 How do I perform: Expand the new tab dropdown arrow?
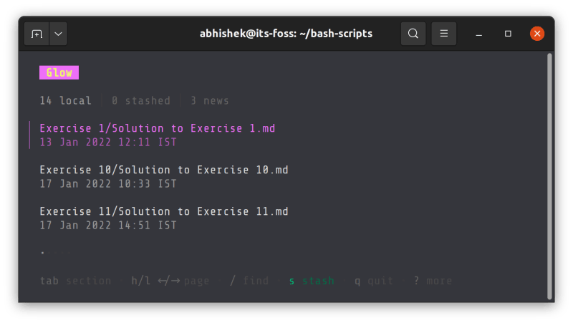(x=57, y=34)
